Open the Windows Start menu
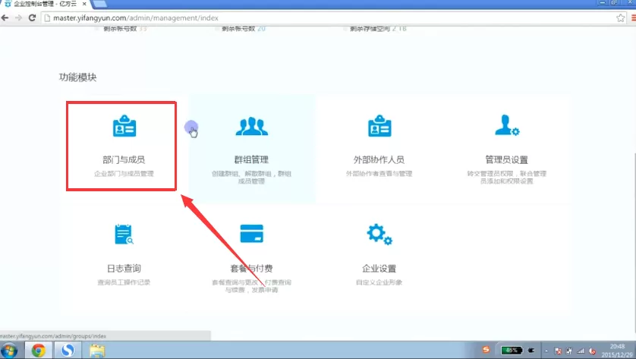636x359 pixels. 9,350
